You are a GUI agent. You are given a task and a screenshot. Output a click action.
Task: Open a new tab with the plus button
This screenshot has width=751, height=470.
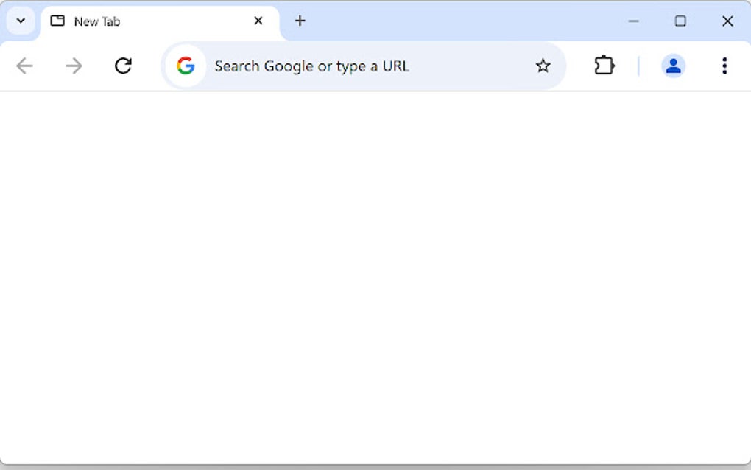[x=300, y=21]
